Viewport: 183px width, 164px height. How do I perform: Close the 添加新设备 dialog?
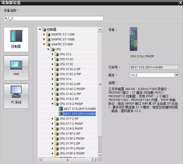pos(181,3)
